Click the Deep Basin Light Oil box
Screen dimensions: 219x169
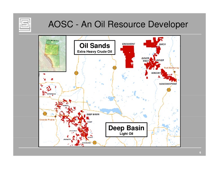pos(126,130)
